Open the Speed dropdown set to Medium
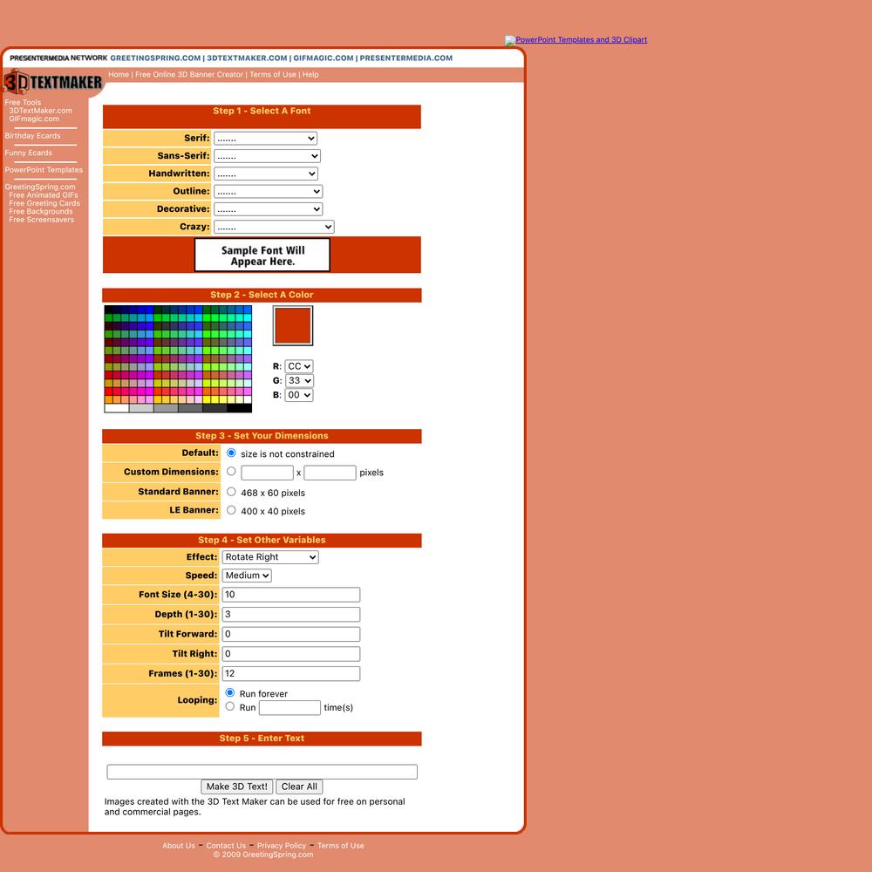872x872 pixels. click(247, 576)
